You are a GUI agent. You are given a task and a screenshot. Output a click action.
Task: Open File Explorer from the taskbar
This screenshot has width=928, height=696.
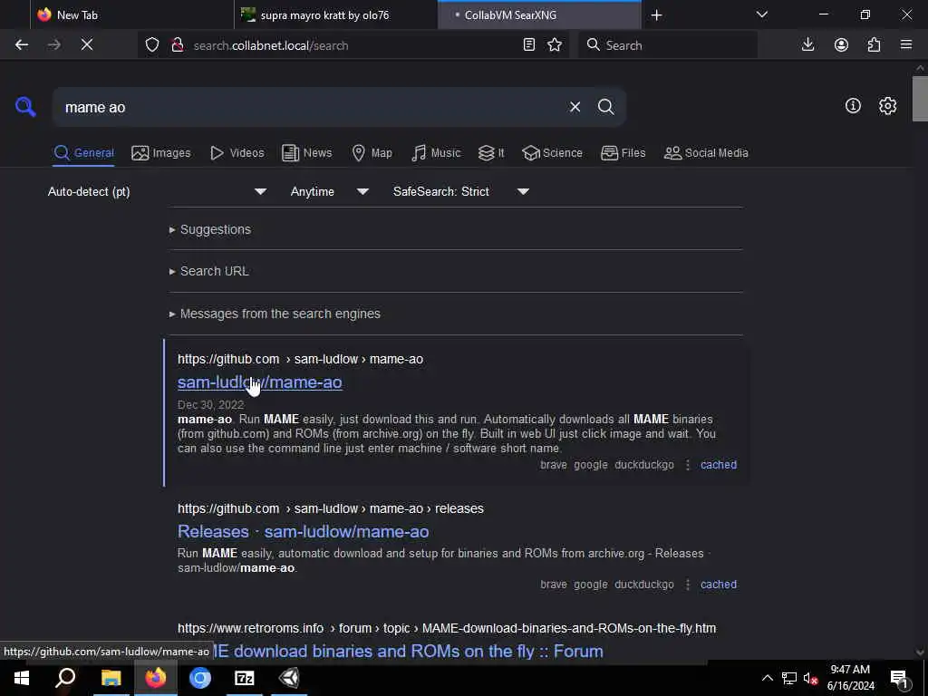(111, 678)
